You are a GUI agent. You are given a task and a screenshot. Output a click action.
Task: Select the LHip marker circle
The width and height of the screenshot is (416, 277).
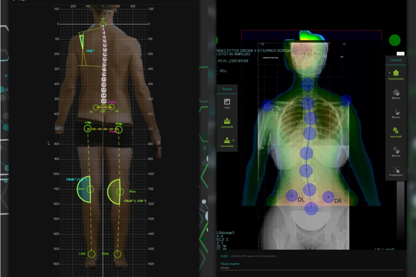pyautogui.click(x=88, y=129)
